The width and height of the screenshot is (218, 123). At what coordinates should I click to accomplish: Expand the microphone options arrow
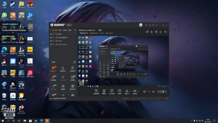click(130, 91)
